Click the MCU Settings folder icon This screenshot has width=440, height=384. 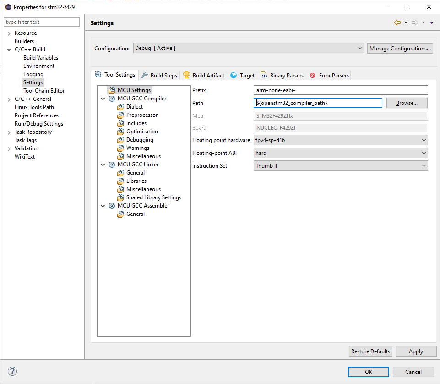[112, 90]
